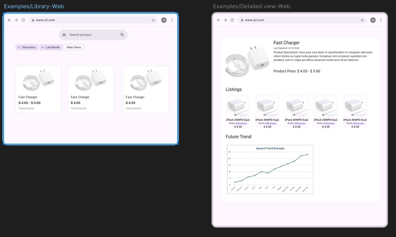Toggle the Electronics filter chip
This screenshot has height=237, width=396.
coord(27,48)
